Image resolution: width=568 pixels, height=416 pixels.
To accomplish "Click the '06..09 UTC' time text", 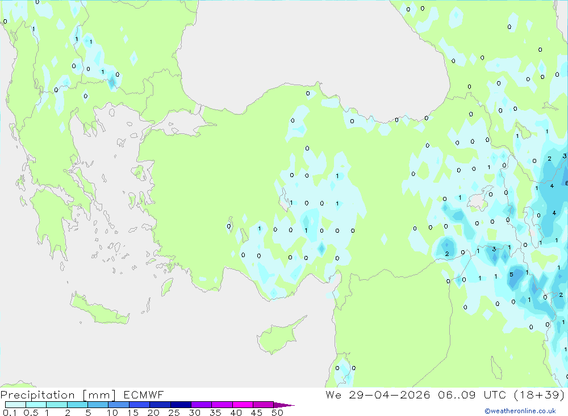I will point(473,394).
